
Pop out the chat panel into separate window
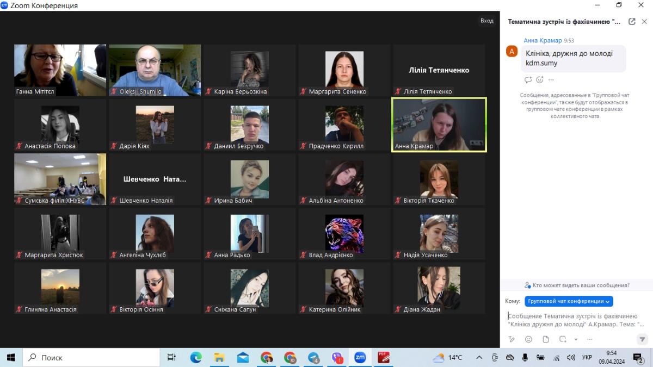point(632,22)
